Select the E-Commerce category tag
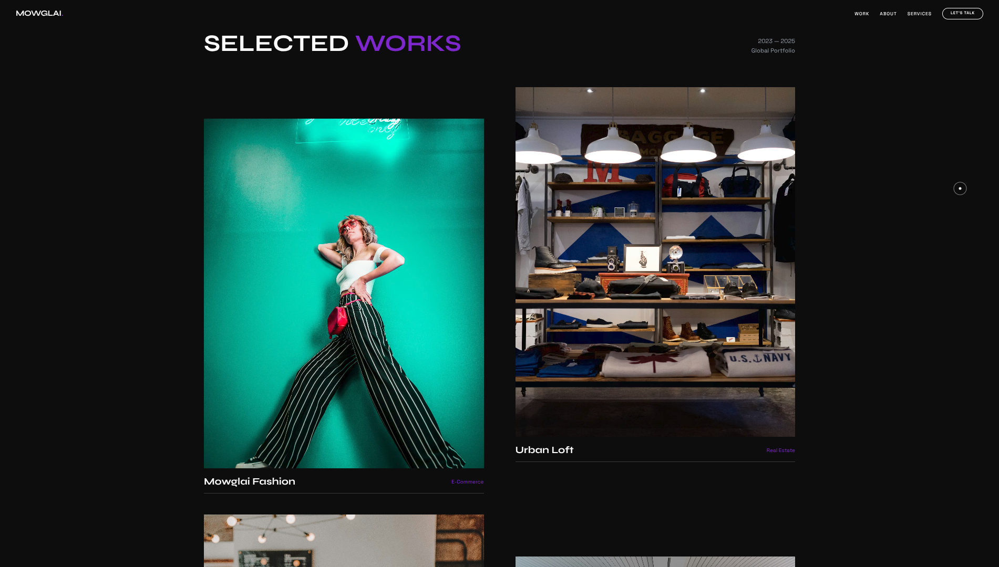This screenshot has width=999, height=567. click(x=467, y=481)
